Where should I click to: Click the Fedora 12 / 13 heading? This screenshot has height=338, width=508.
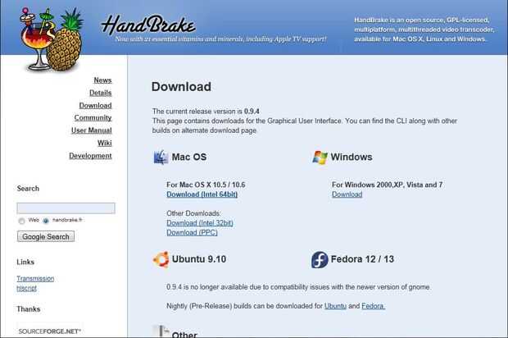(362, 259)
